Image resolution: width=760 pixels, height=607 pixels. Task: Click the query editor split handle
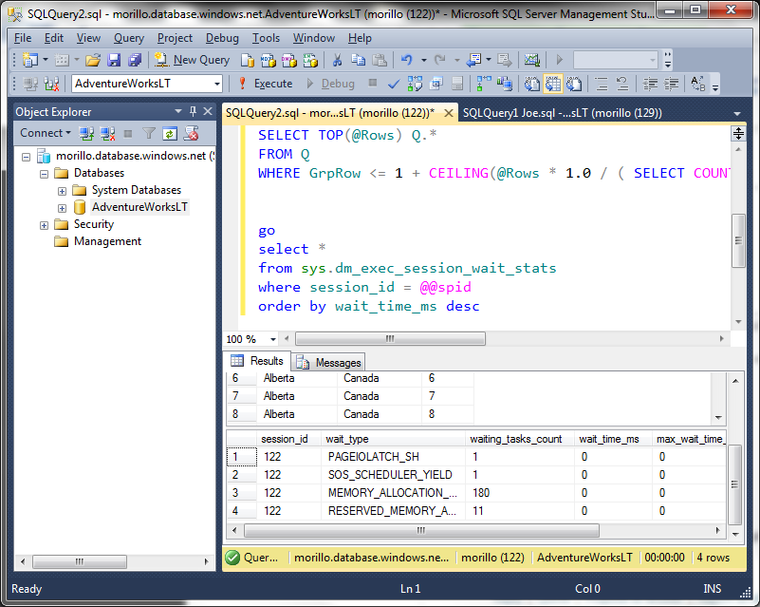[738, 133]
